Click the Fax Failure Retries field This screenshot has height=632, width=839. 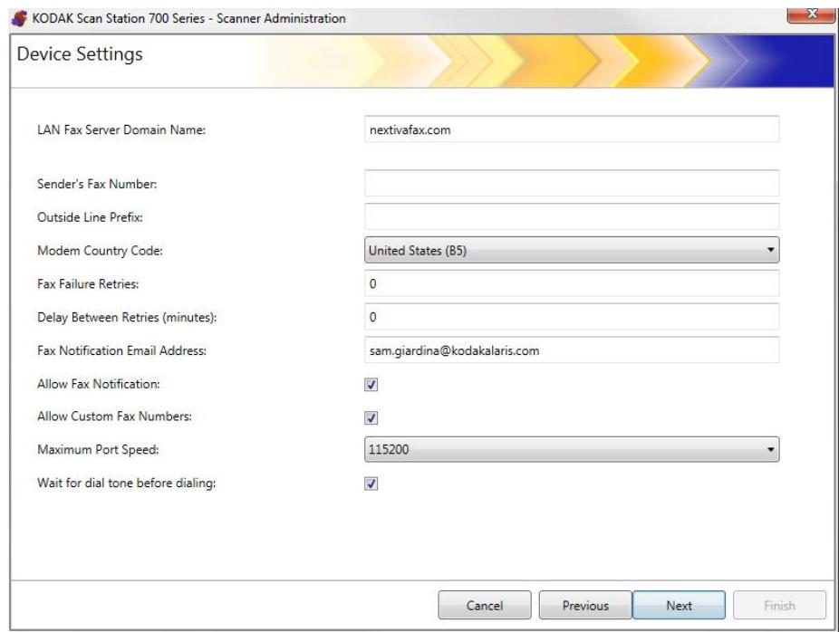click(x=572, y=283)
